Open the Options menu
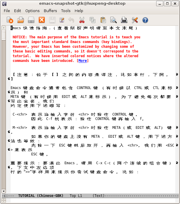This screenshot has width=180, height=204. click(32, 11)
